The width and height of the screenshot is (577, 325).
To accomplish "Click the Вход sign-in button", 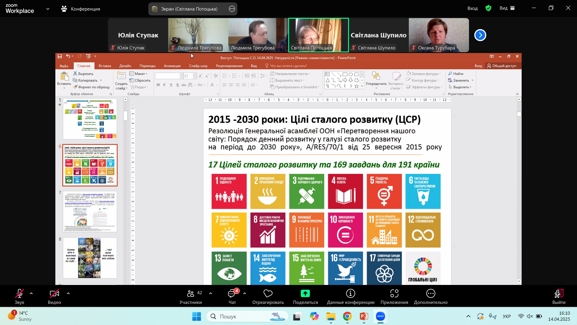I will (472, 8).
